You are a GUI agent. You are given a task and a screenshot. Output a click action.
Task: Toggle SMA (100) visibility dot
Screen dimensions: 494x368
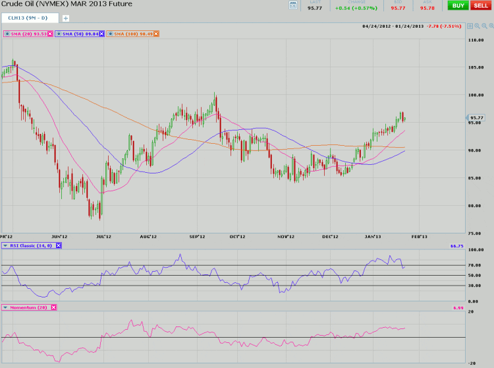coord(111,33)
